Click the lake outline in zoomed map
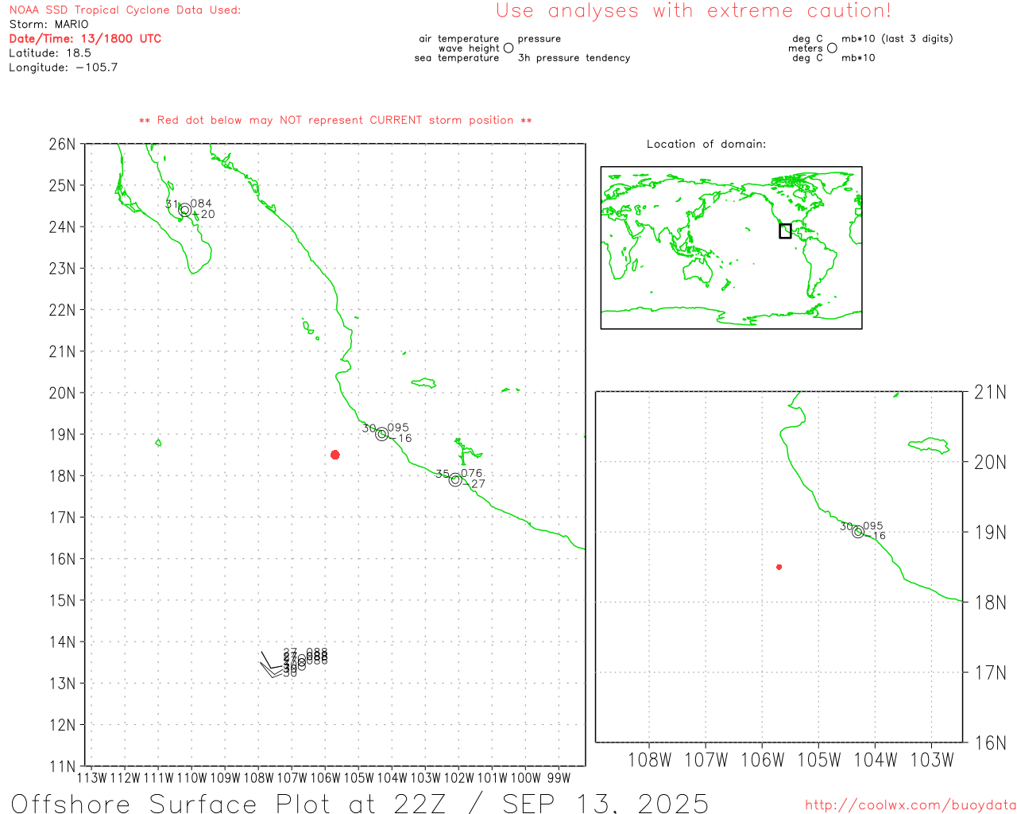The height and width of the screenshot is (814, 1017). tap(929, 445)
